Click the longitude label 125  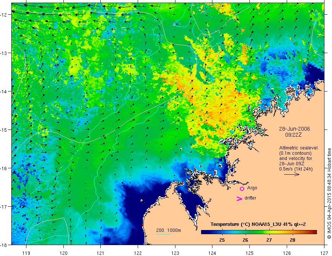[x=250, y=253]
